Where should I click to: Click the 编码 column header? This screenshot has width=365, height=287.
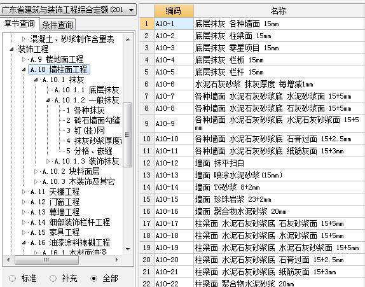tap(174, 11)
